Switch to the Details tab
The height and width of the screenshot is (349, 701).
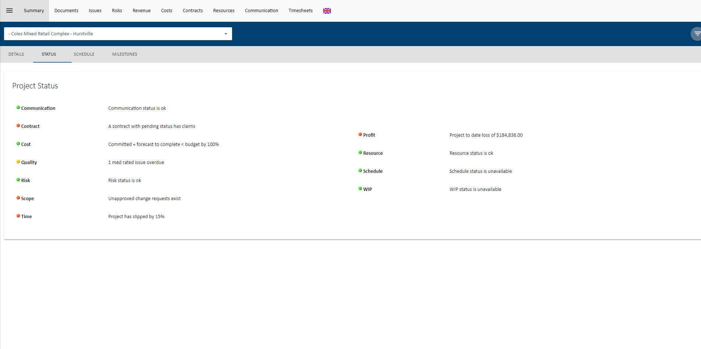pos(16,54)
